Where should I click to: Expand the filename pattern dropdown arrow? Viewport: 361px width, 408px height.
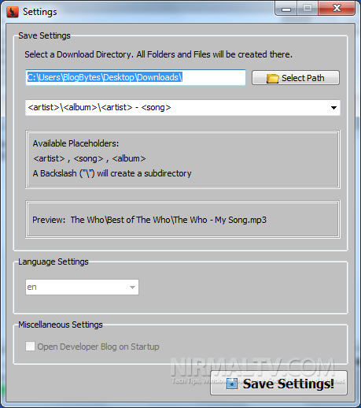tap(333, 108)
